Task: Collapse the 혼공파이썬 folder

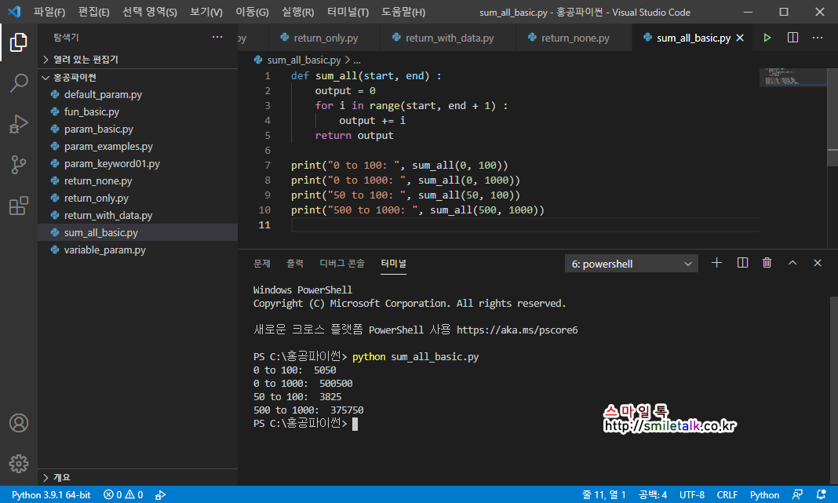Action: (x=139, y=78)
